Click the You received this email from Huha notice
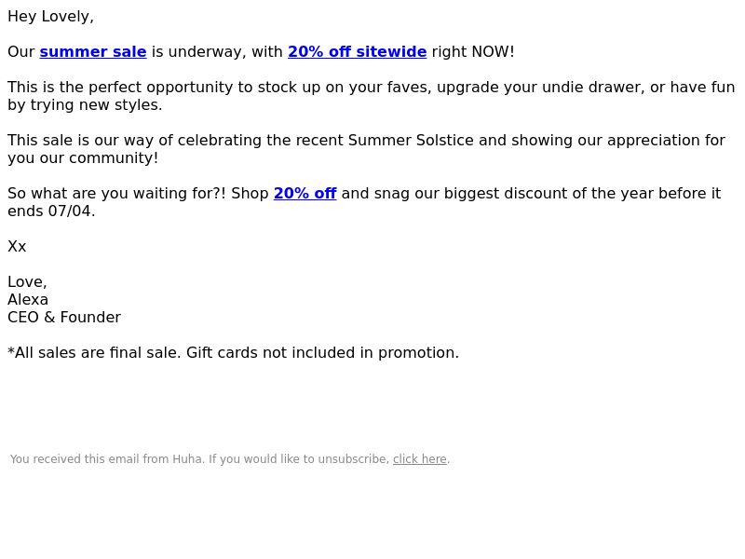This screenshot has height=559, width=745. (107, 459)
